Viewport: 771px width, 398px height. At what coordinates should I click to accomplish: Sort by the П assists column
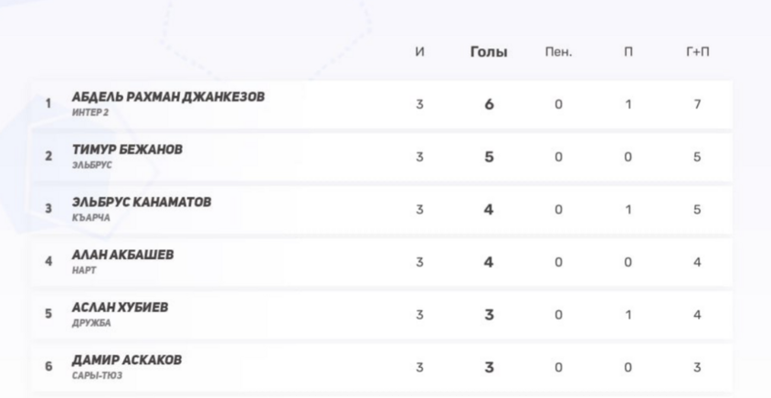(x=628, y=52)
